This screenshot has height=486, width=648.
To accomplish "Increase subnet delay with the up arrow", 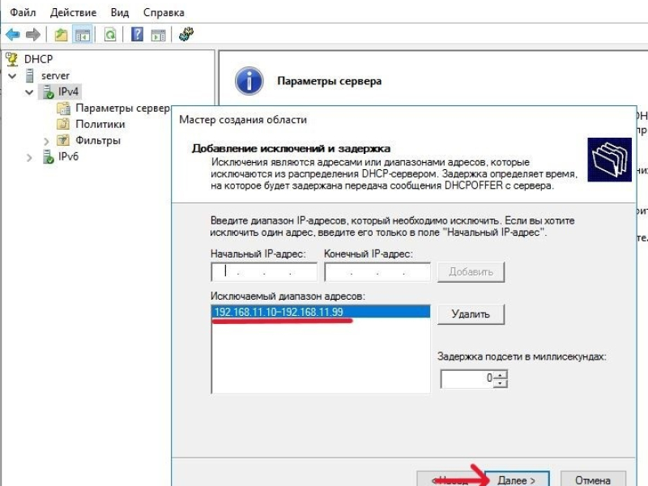I will point(501,375).
